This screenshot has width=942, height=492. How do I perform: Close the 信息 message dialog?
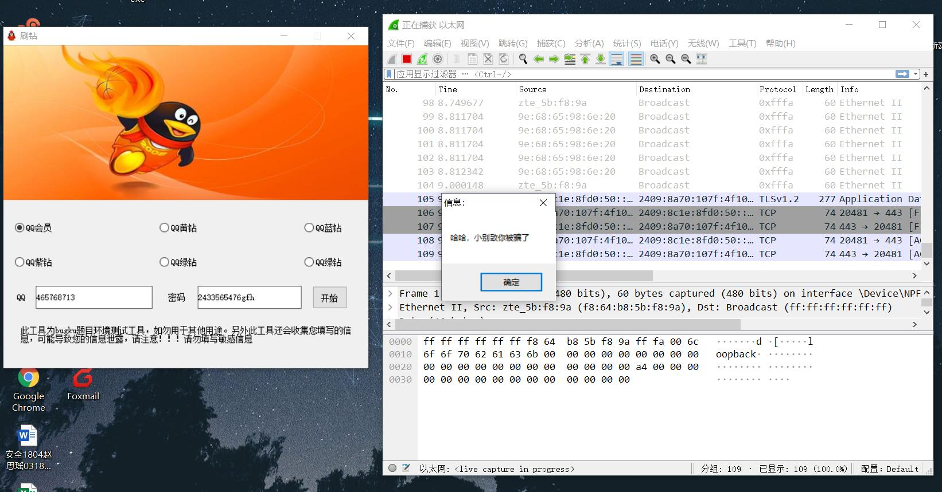click(543, 203)
